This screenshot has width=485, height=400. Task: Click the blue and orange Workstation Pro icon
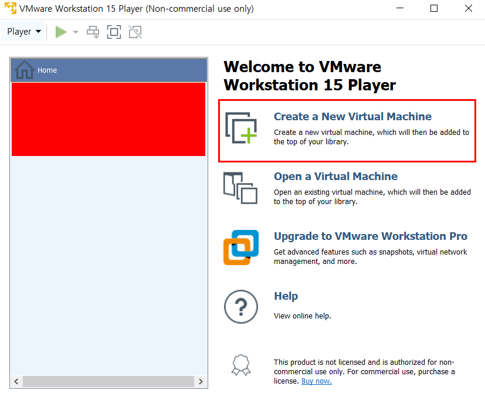[x=241, y=248]
